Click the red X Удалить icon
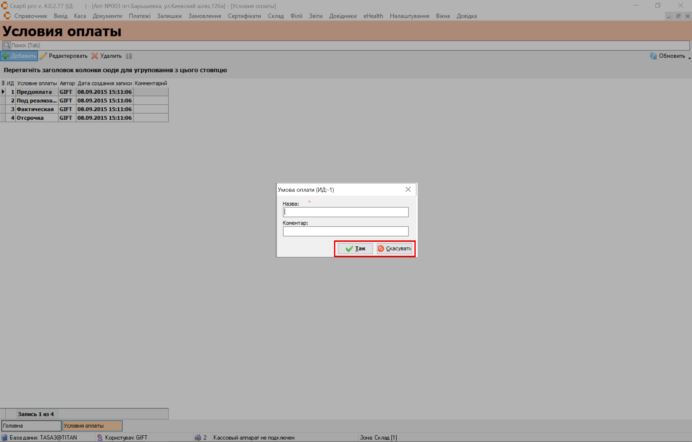 tap(95, 56)
